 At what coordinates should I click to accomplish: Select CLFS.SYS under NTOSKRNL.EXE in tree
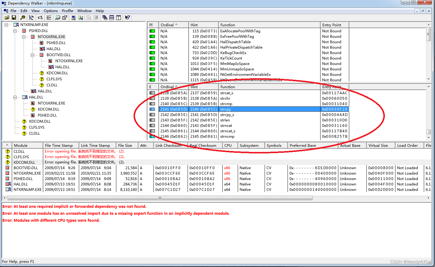(54, 79)
